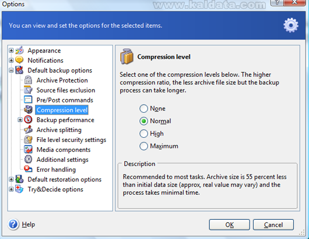Expand the Try&Decide options node

11,189
